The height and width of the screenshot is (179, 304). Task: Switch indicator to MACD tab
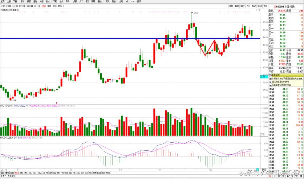tap(17, 173)
